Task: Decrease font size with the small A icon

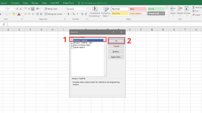Action: click(x=21, y=9)
